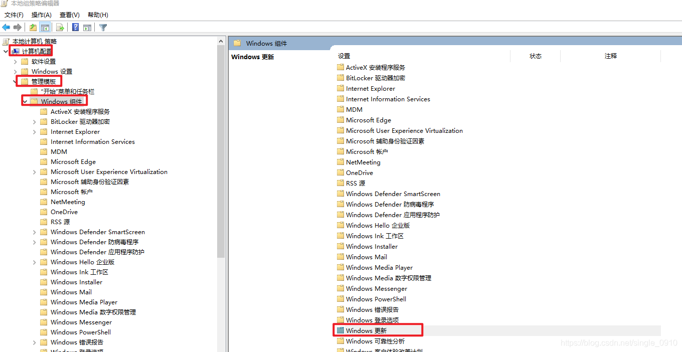
Task: Collapse the 计算机配置 tree node
Action: click(x=6, y=51)
